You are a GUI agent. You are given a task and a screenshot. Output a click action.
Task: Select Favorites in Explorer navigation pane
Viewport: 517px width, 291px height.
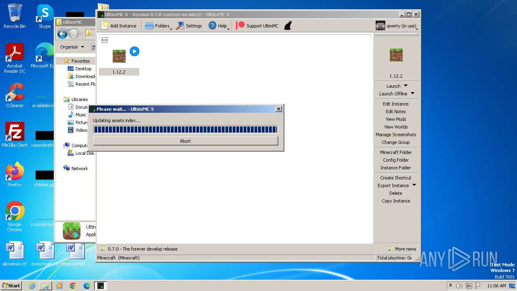(x=80, y=61)
